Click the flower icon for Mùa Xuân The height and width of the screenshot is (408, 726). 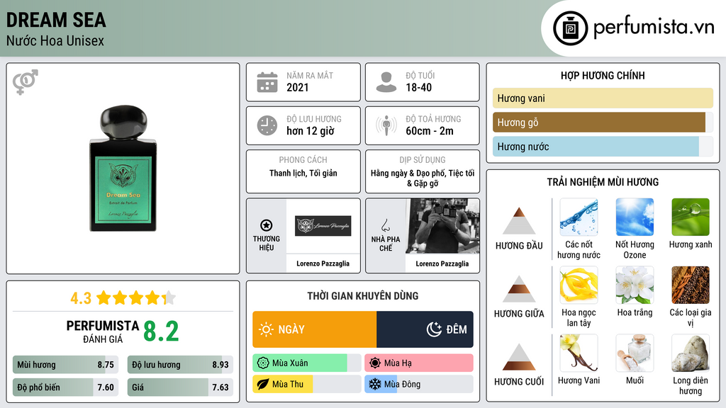pos(263,363)
